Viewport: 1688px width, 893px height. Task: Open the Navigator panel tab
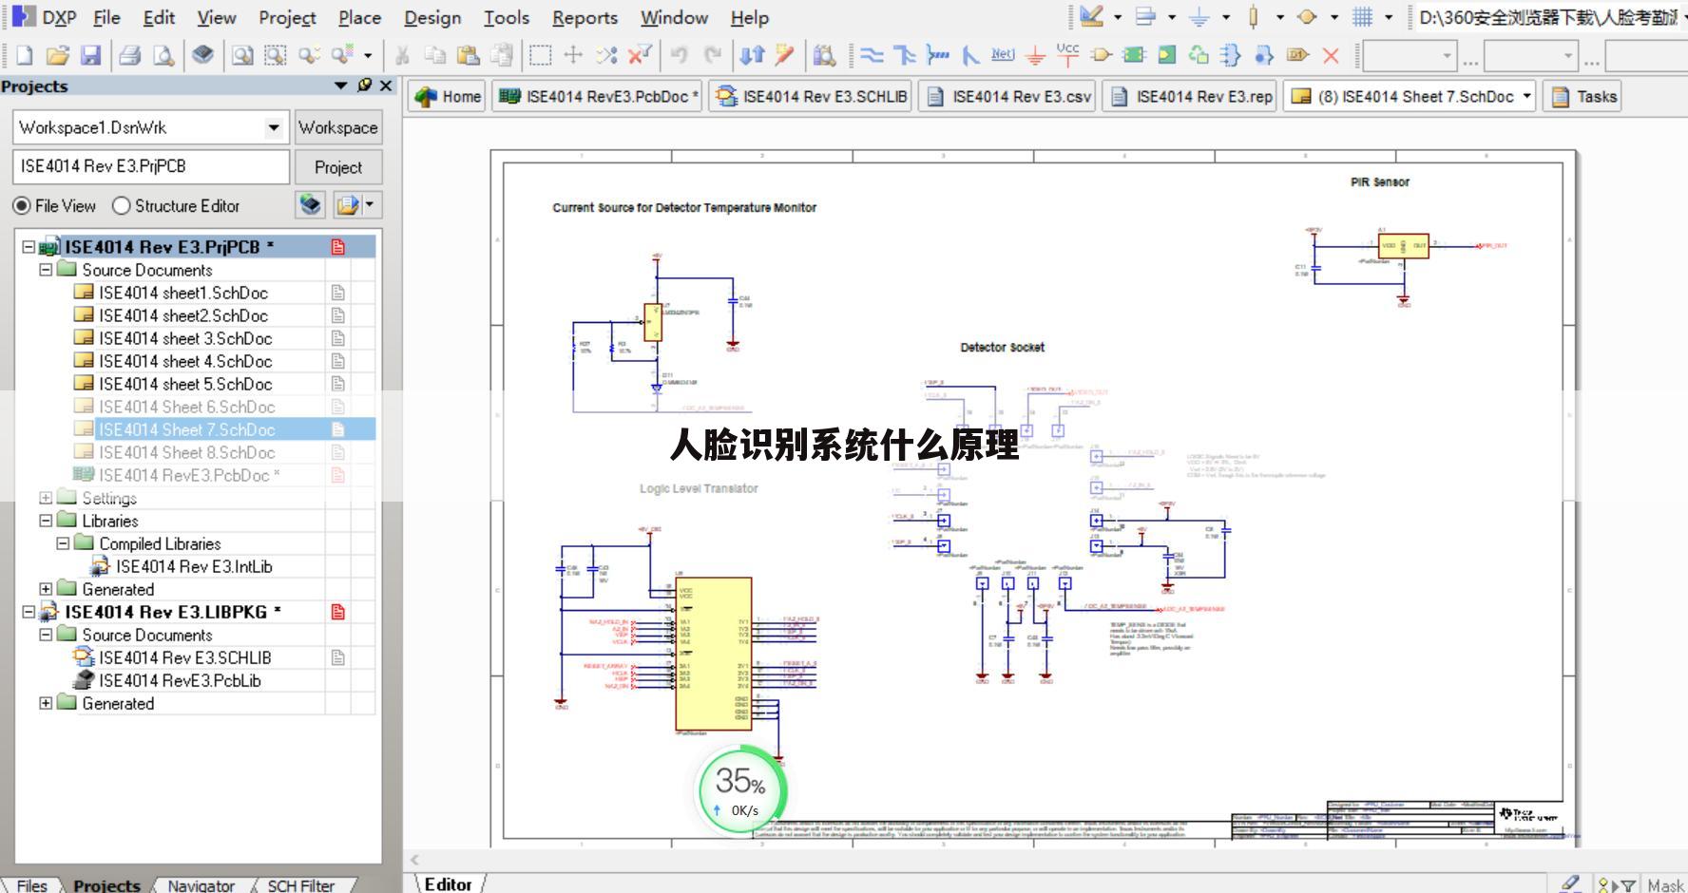201,884
